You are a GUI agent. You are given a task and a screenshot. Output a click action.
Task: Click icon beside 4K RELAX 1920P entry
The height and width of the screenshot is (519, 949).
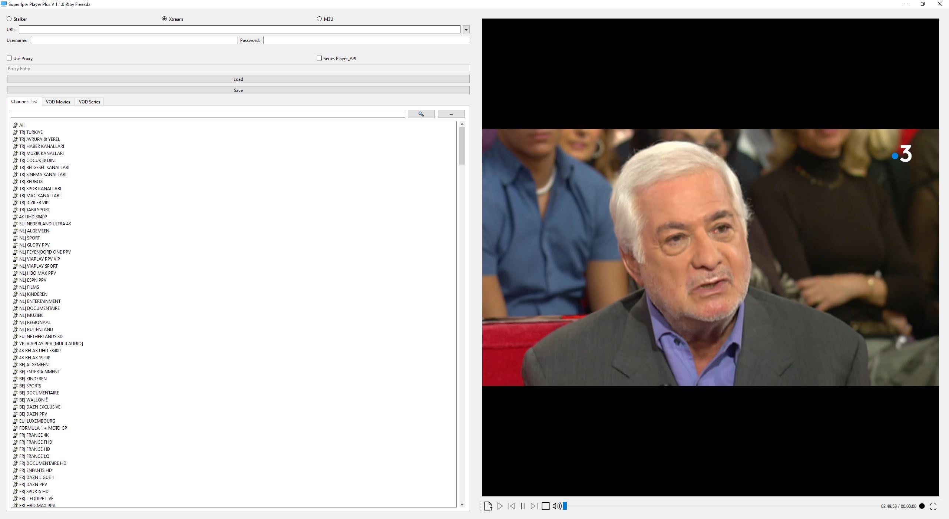[15, 358]
